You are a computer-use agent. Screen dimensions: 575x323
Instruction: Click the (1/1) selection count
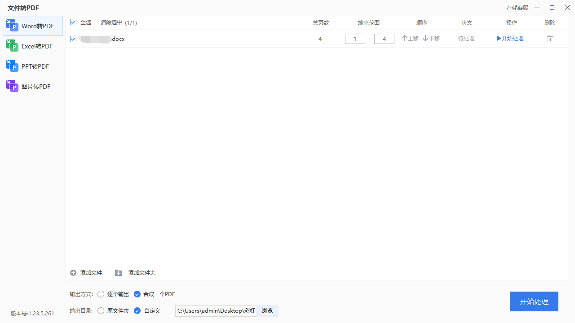(x=131, y=23)
